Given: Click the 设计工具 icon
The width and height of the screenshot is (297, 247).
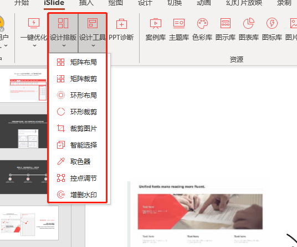Looking at the screenshot, I should pos(93,23).
